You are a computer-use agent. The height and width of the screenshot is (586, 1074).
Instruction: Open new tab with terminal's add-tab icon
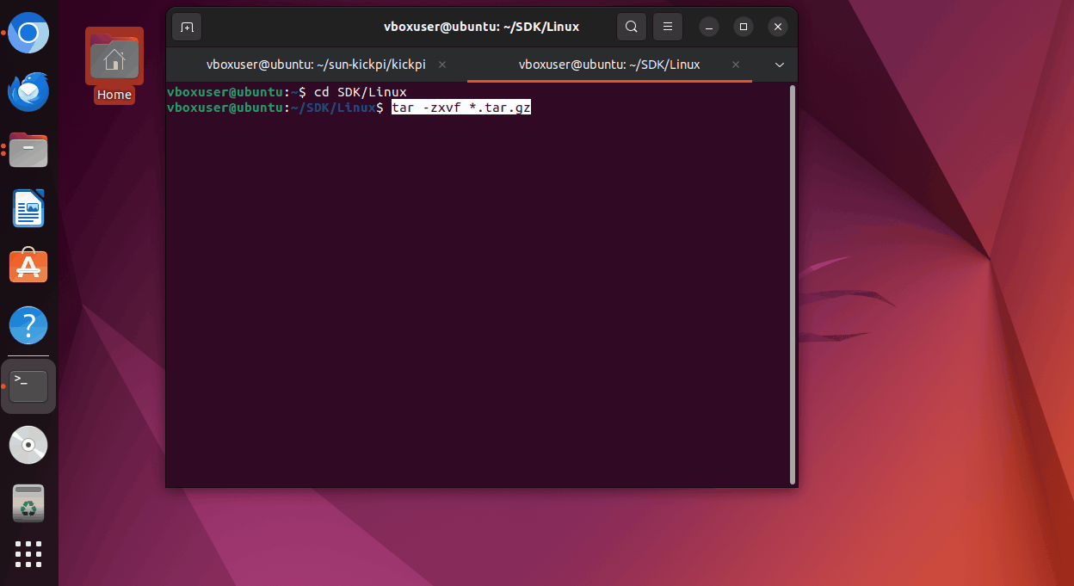(187, 27)
